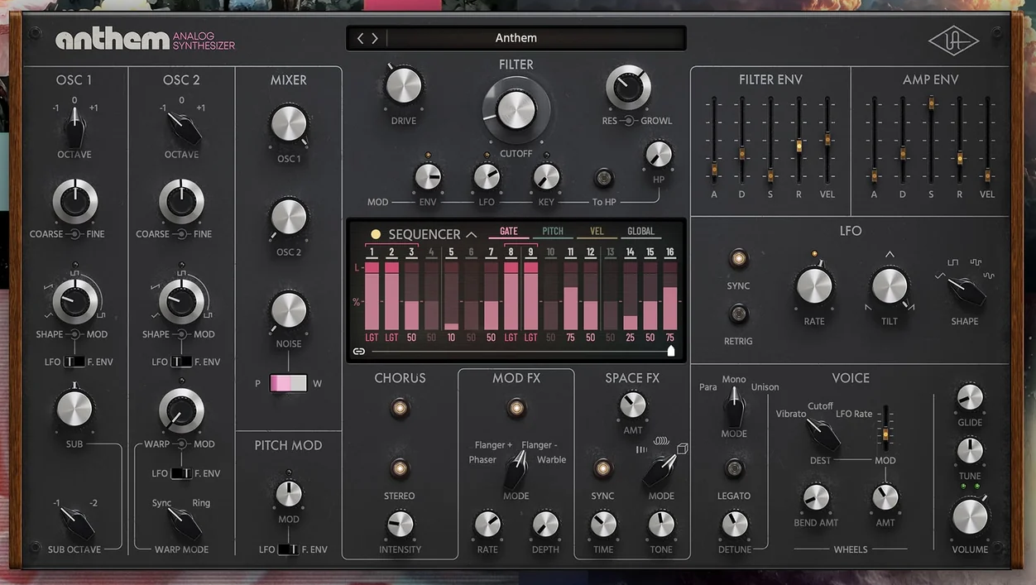Screen dimensions: 1036x585
Task: Click the LFO Retrig button
Action: pos(738,314)
